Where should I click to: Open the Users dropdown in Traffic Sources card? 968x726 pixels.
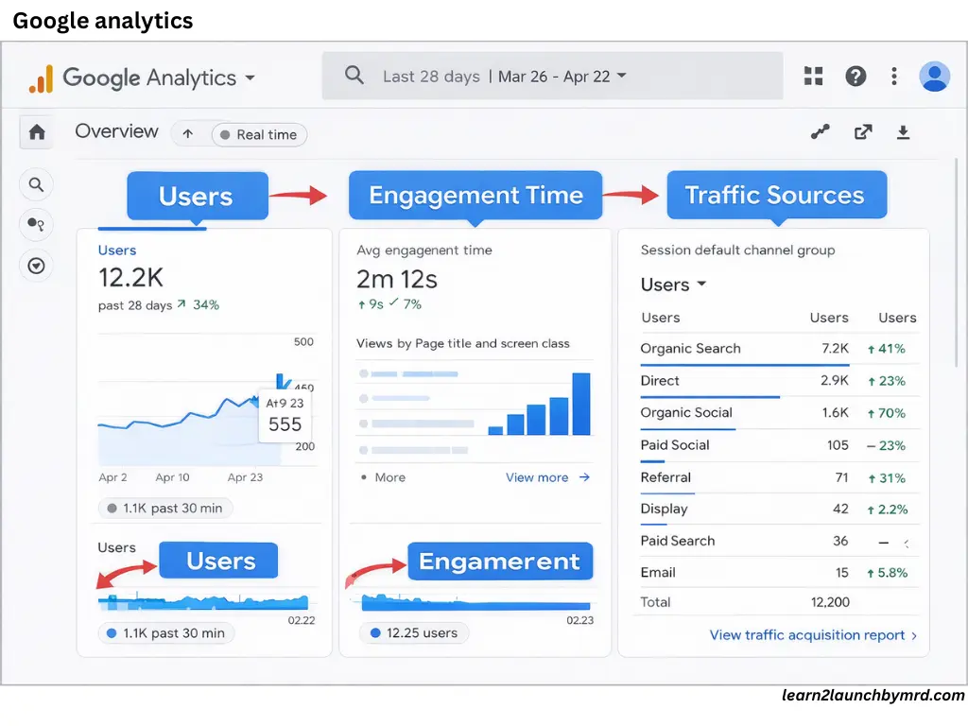673,285
